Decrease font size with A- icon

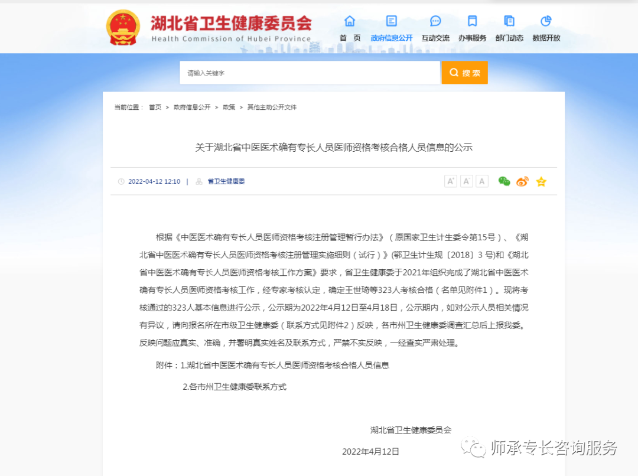[466, 181]
